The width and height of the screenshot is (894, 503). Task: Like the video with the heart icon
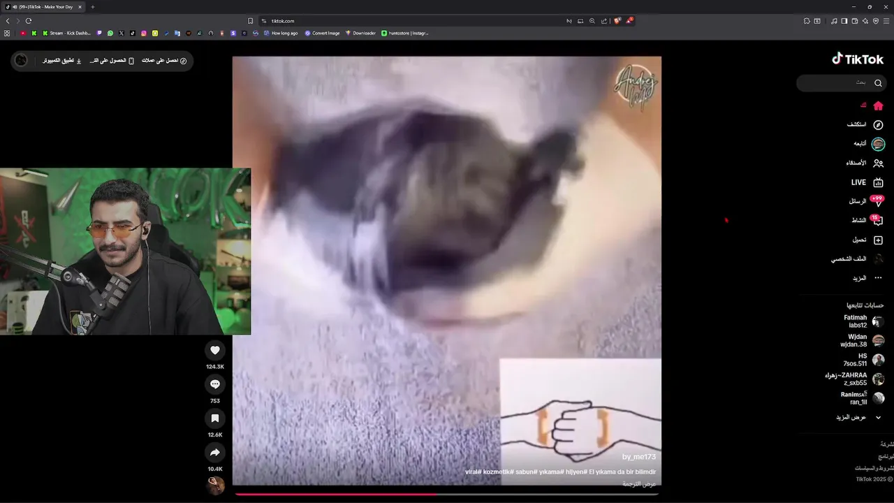click(215, 350)
